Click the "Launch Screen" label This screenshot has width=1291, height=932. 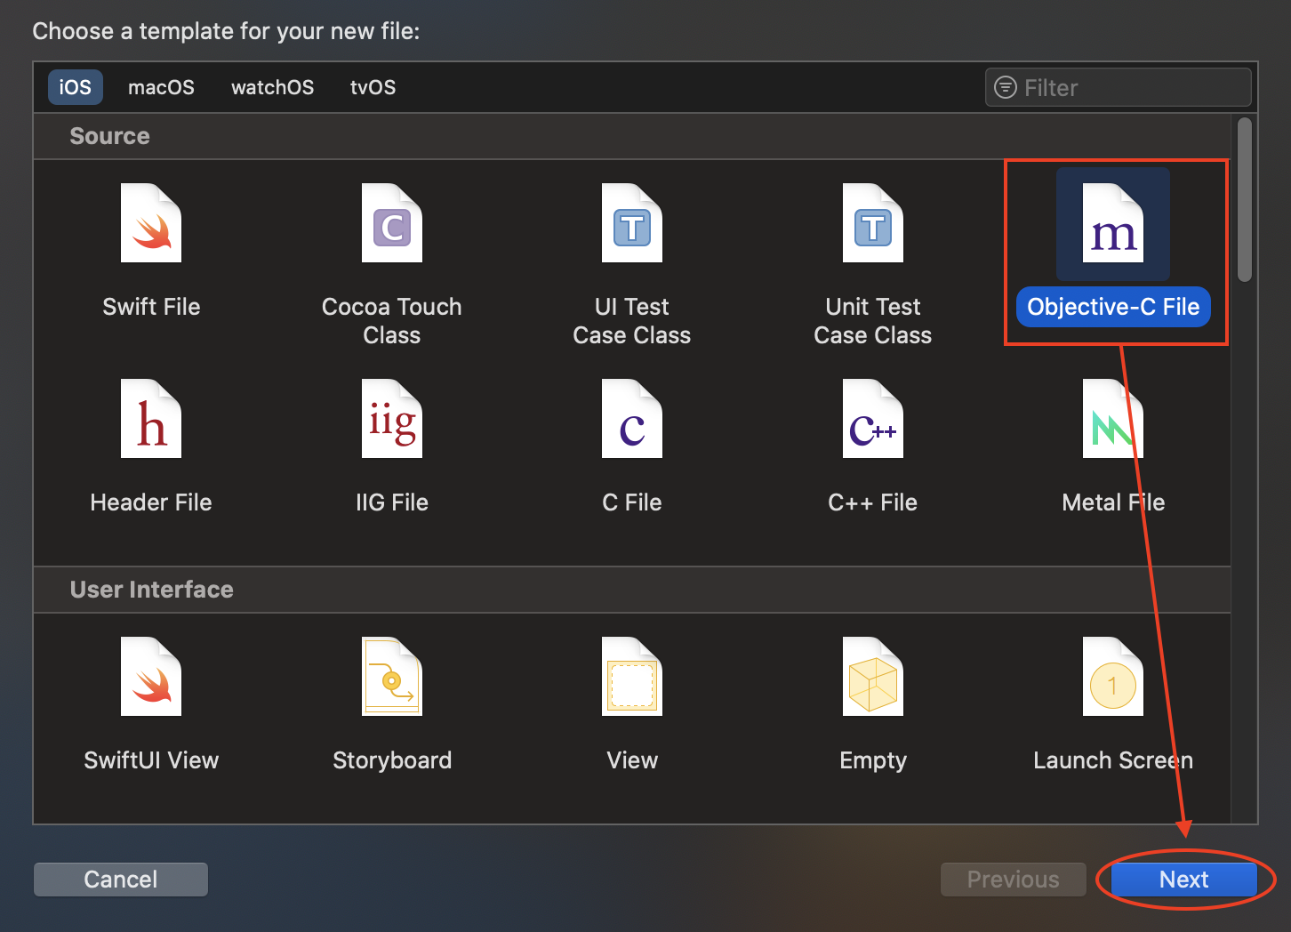tap(1113, 760)
